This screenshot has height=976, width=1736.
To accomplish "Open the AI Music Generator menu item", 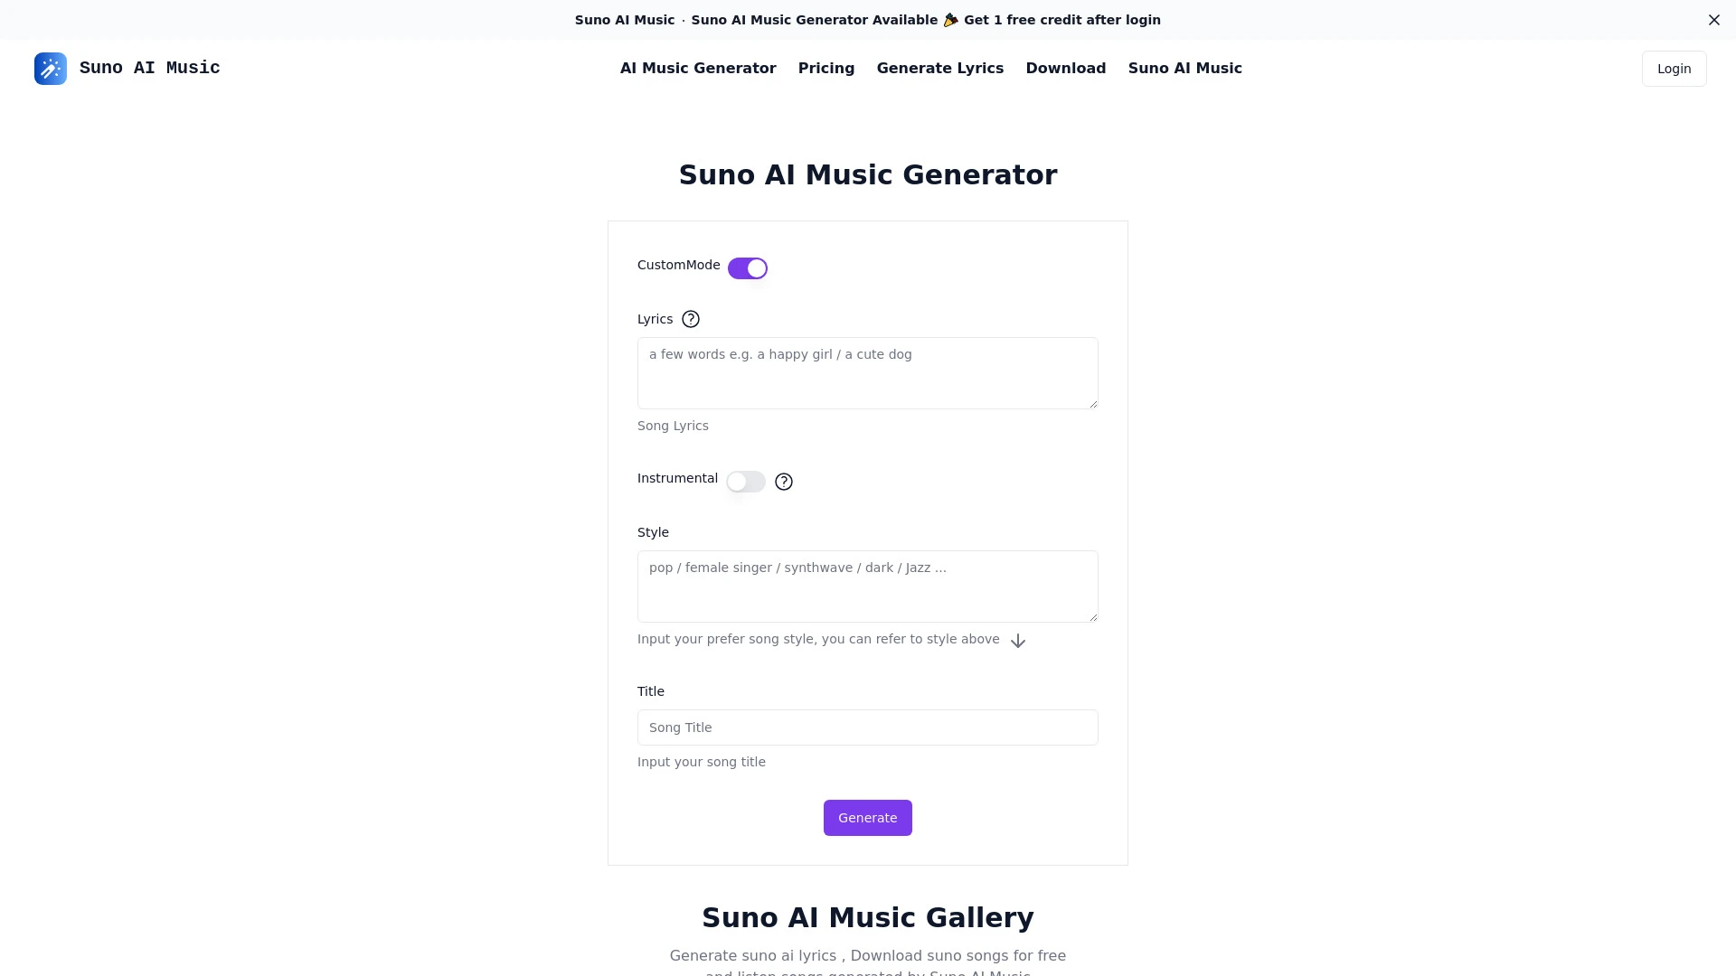I will click(x=697, y=68).
